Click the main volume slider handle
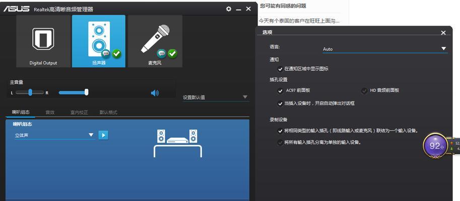This screenshot has height=201, width=460. pos(87,92)
